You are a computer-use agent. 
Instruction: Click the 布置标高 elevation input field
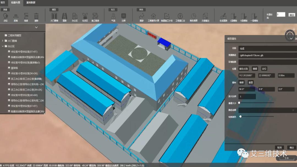[x=281, y=15]
